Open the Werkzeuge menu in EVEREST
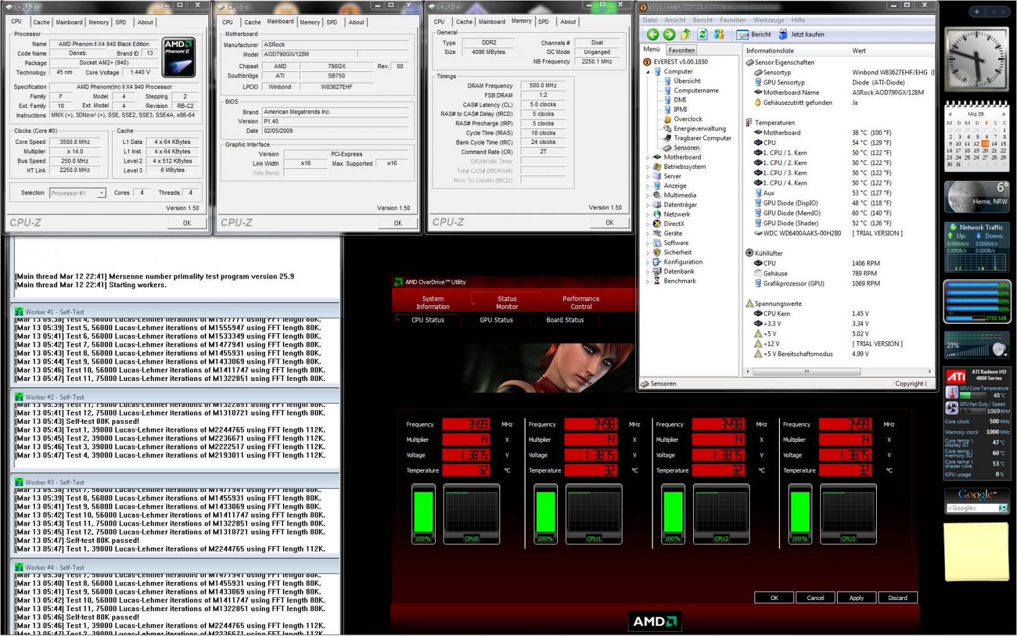This screenshot has width=1017, height=636. click(x=769, y=20)
